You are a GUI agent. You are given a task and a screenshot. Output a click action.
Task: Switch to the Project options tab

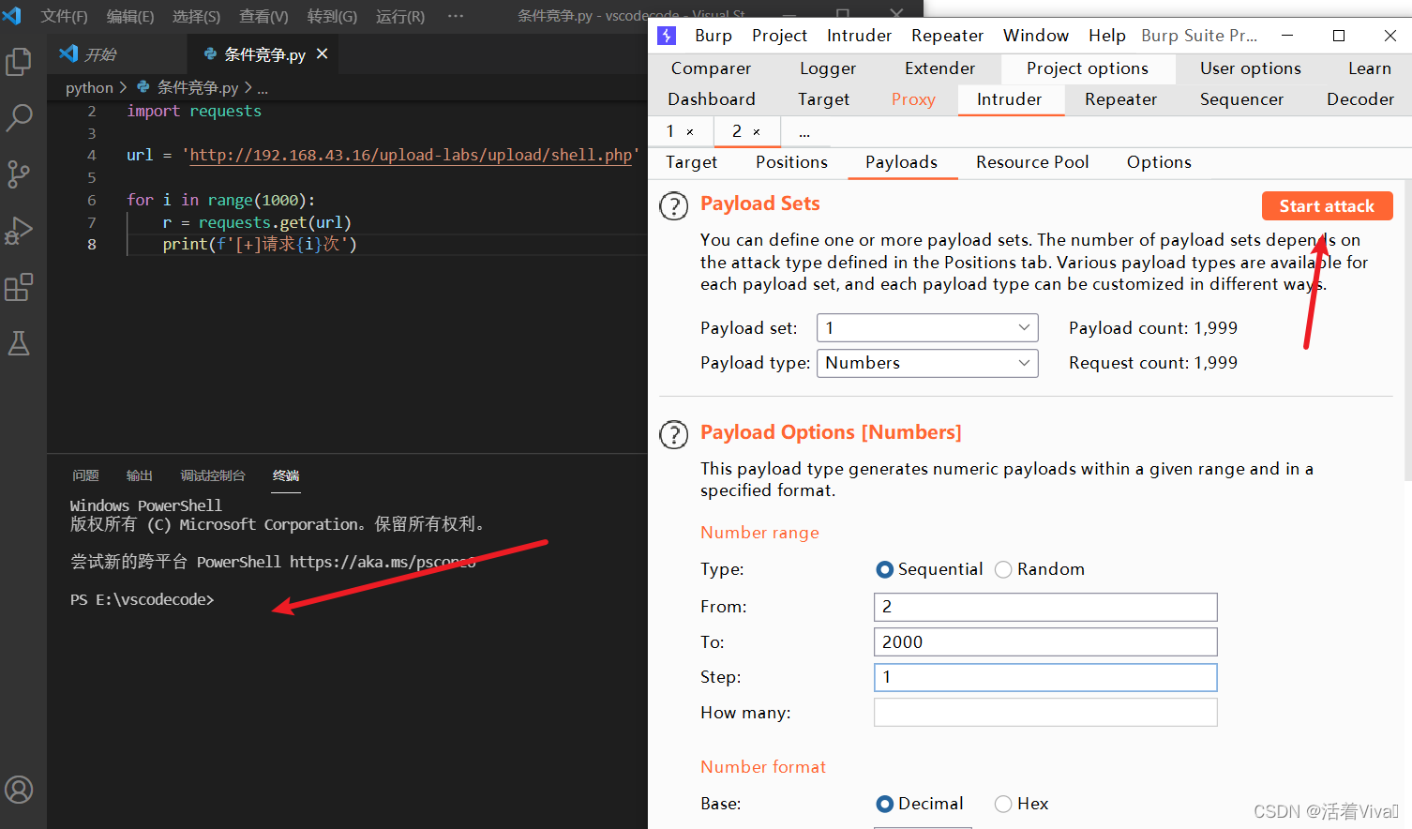pos(1088,68)
